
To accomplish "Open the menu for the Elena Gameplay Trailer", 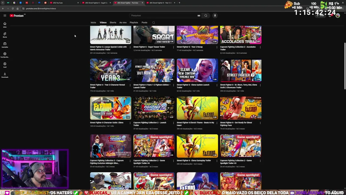I will click(x=217, y=161).
